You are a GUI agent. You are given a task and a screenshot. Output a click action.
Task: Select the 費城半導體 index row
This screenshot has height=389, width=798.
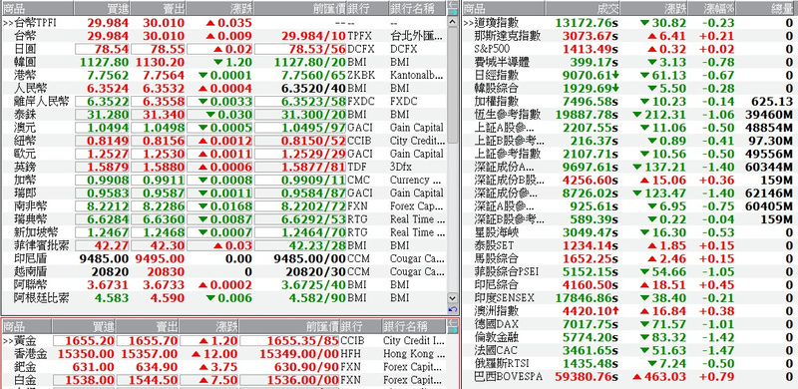[630, 62]
